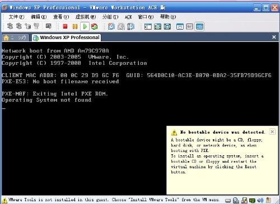Click the grayed Appliance view toolbar icon
This screenshot has height=204, width=280.
tap(190, 27)
